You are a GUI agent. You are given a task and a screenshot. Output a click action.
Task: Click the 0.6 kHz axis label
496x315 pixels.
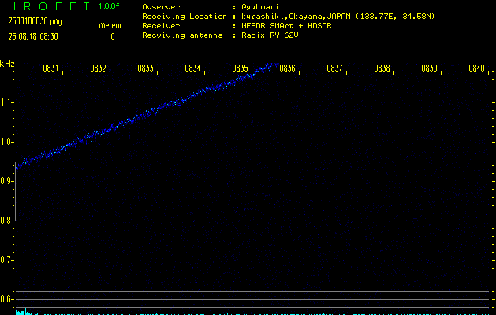tap(6, 299)
